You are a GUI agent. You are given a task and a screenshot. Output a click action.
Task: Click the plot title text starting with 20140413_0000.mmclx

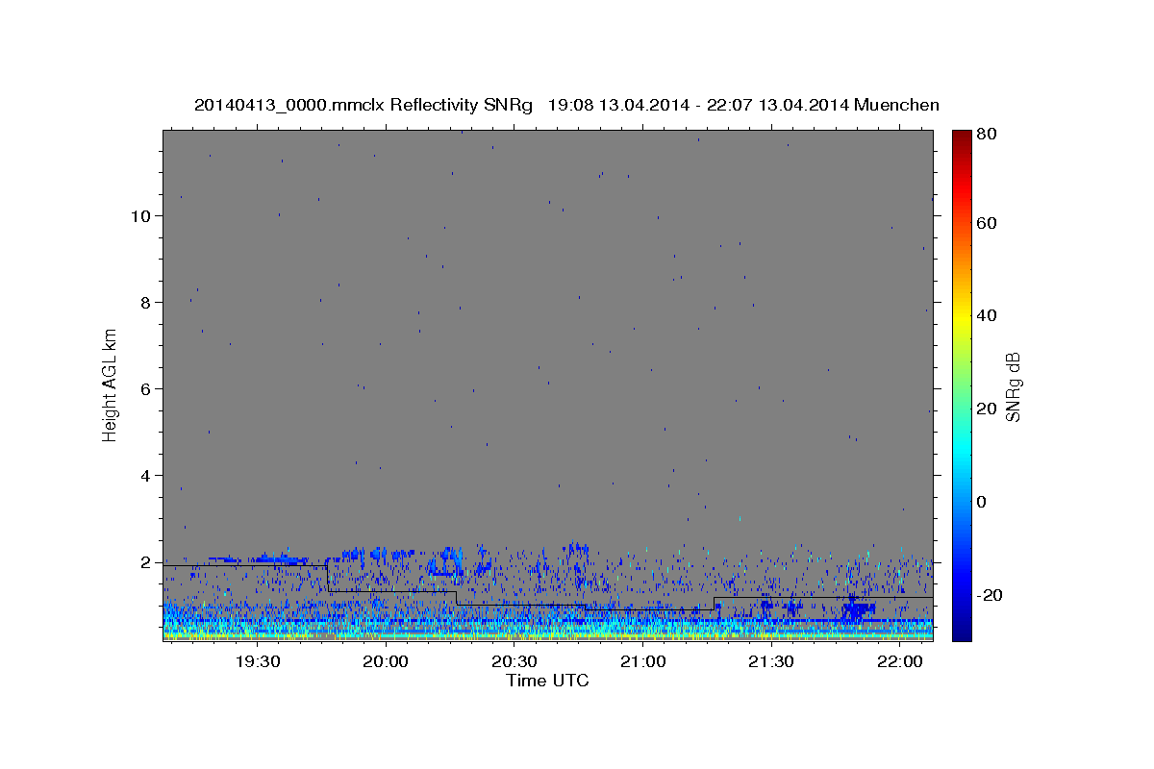(566, 105)
